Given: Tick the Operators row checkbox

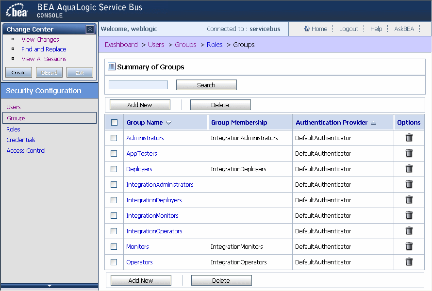Looking at the screenshot, I should point(114,262).
